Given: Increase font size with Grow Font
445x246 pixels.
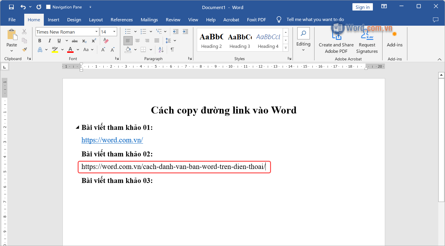Looking at the screenshot, I should (103, 50).
